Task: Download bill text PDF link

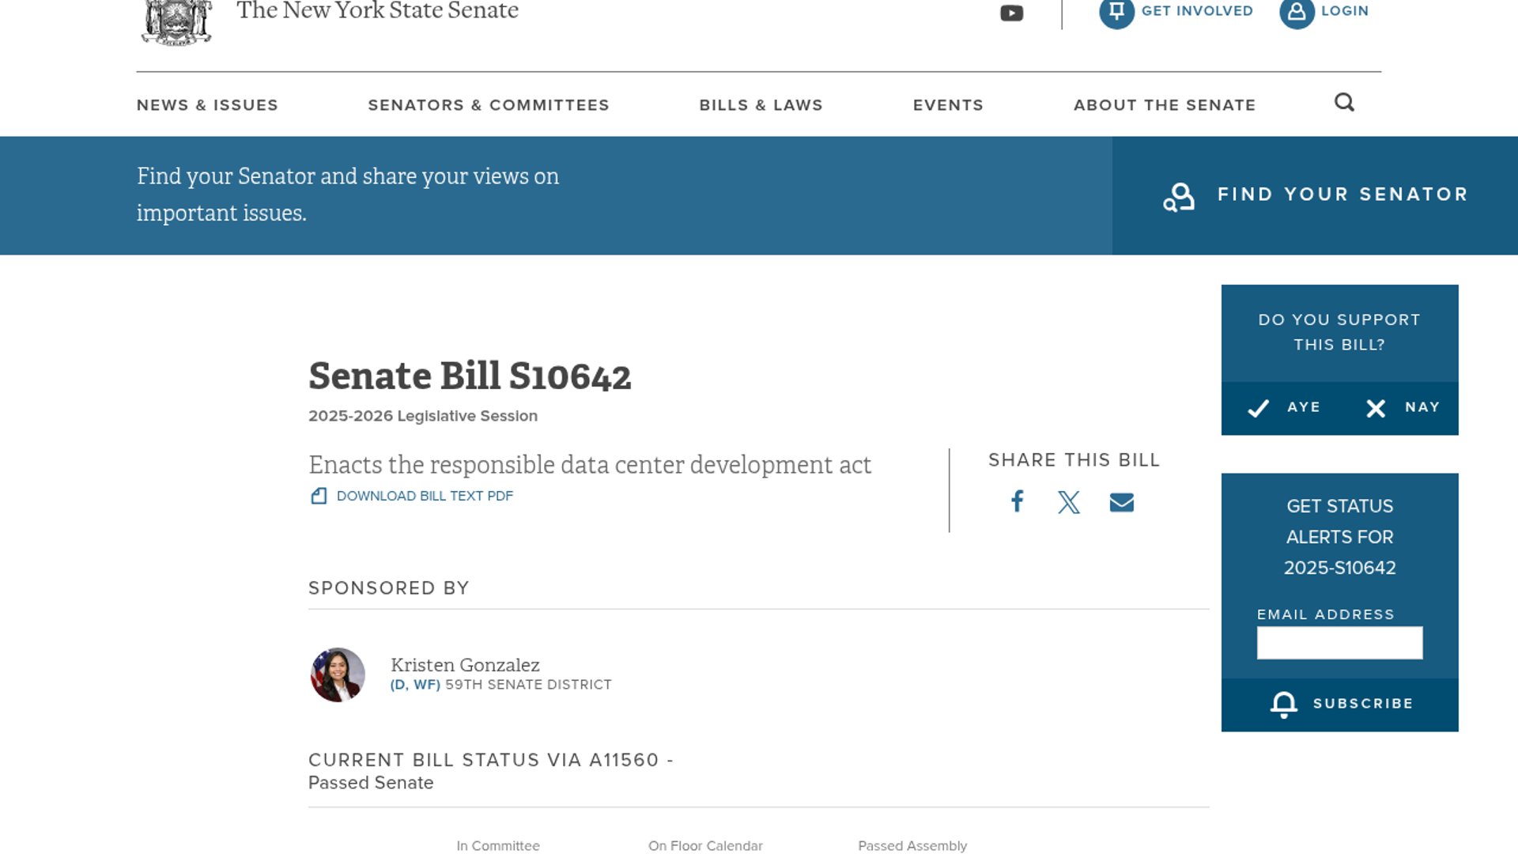Action: click(425, 496)
